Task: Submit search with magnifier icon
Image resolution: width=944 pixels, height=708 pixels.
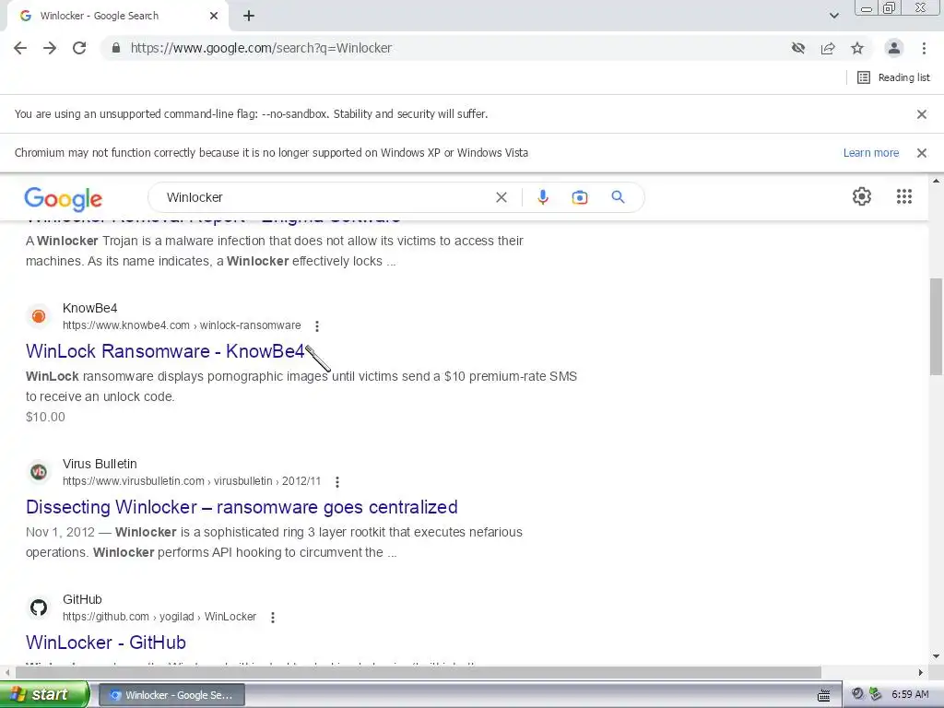Action: (619, 197)
